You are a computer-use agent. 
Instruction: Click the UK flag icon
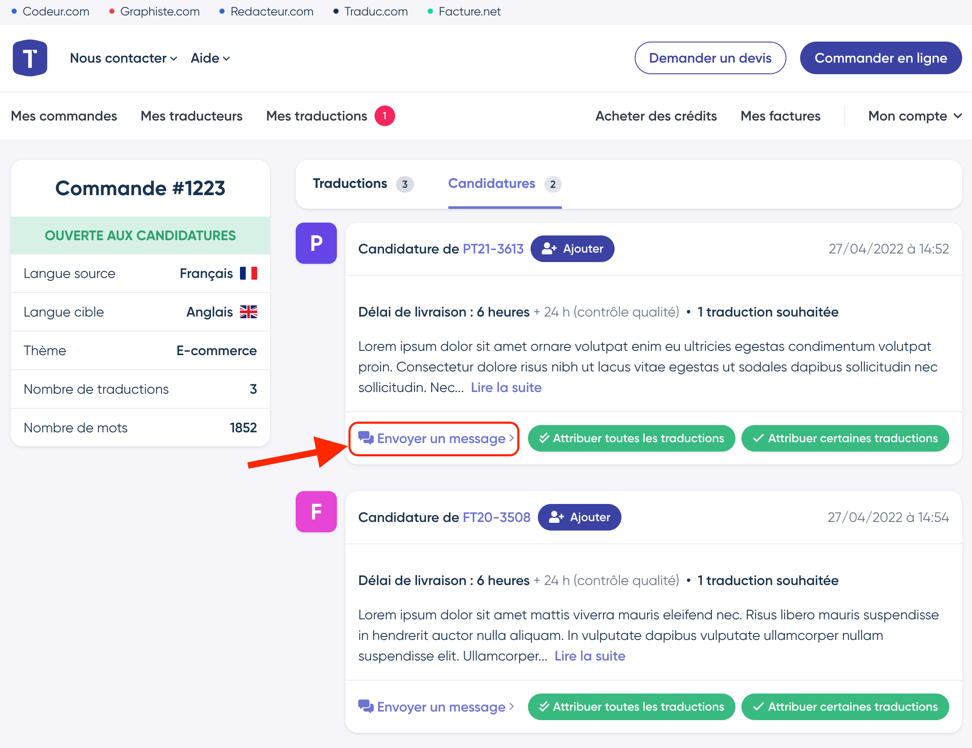(x=248, y=312)
